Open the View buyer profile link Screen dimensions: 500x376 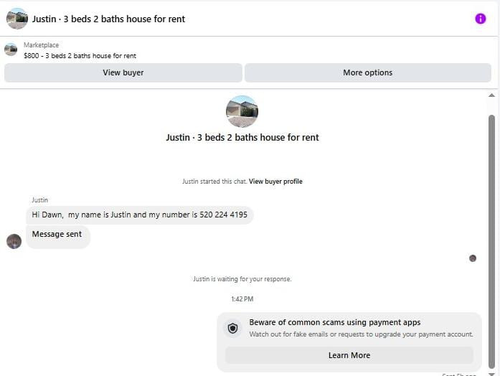(x=275, y=182)
